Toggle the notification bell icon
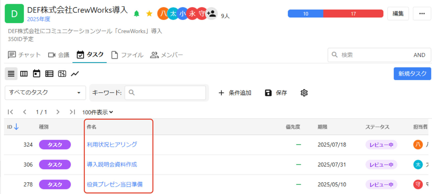The height and width of the screenshot is (194, 432). [137, 14]
